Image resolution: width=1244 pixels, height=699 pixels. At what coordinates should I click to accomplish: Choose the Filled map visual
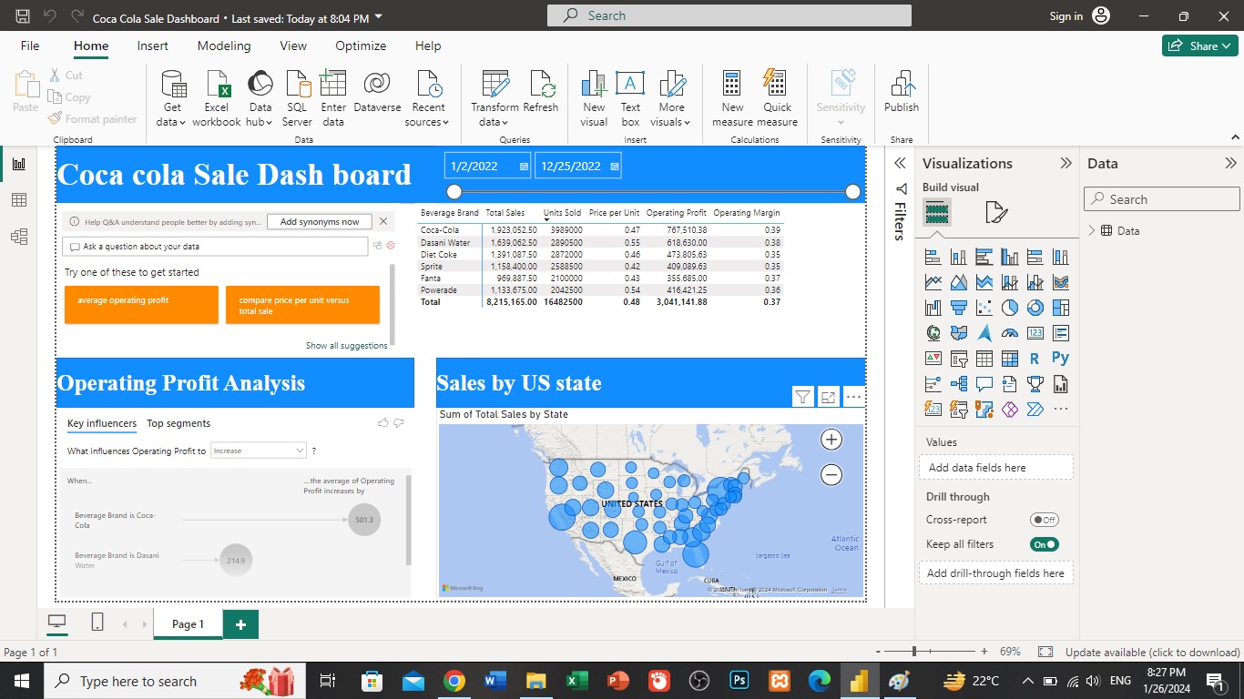click(x=959, y=333)
